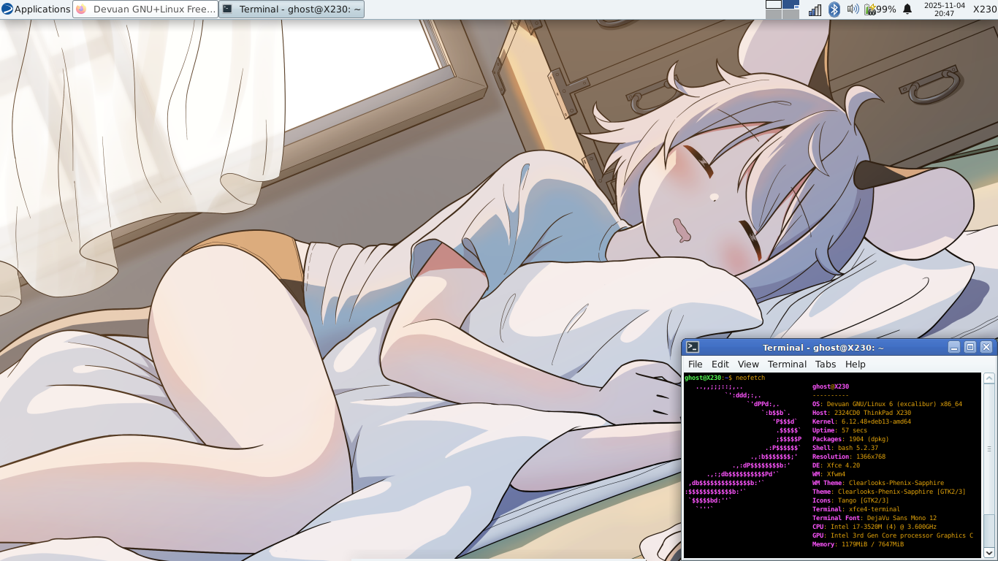Click the 'DE: Xfce 4.20' line
Screen dimensions: 998x561
(837, 465)
